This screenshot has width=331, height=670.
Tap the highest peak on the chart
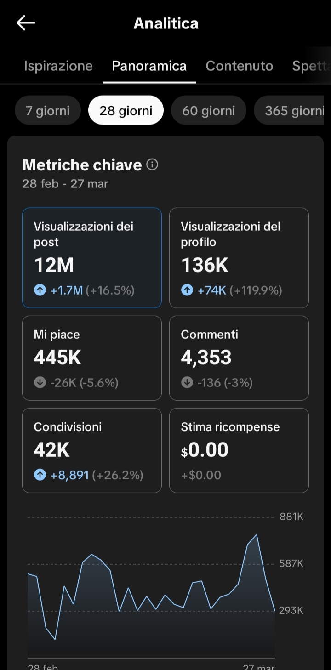257,535
